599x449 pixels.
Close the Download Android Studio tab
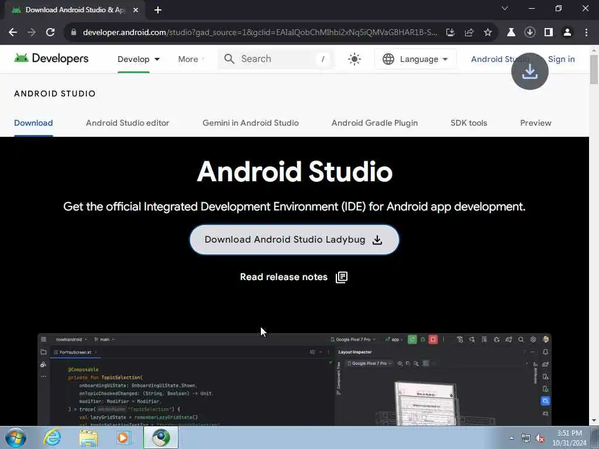click(136, 10)
